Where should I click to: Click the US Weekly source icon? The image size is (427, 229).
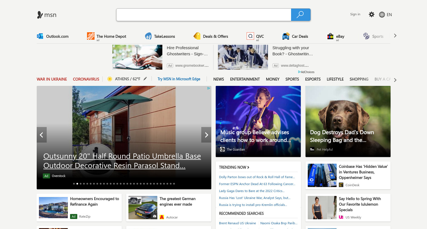click(x=341, y=217)
